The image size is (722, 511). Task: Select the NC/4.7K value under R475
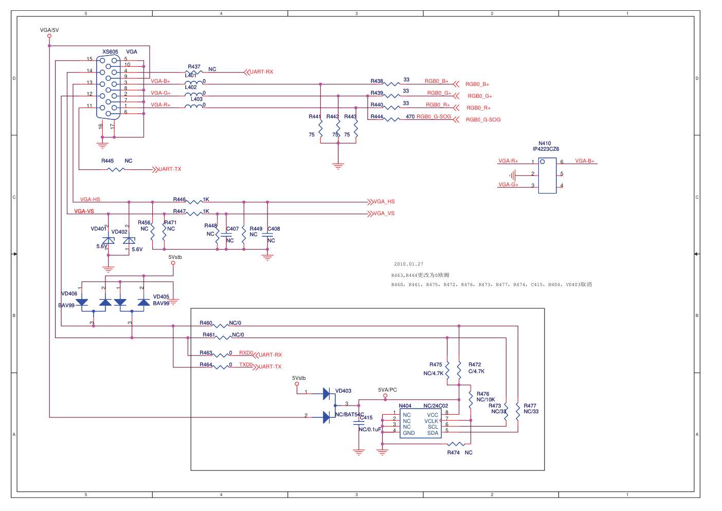coord(434,374)
